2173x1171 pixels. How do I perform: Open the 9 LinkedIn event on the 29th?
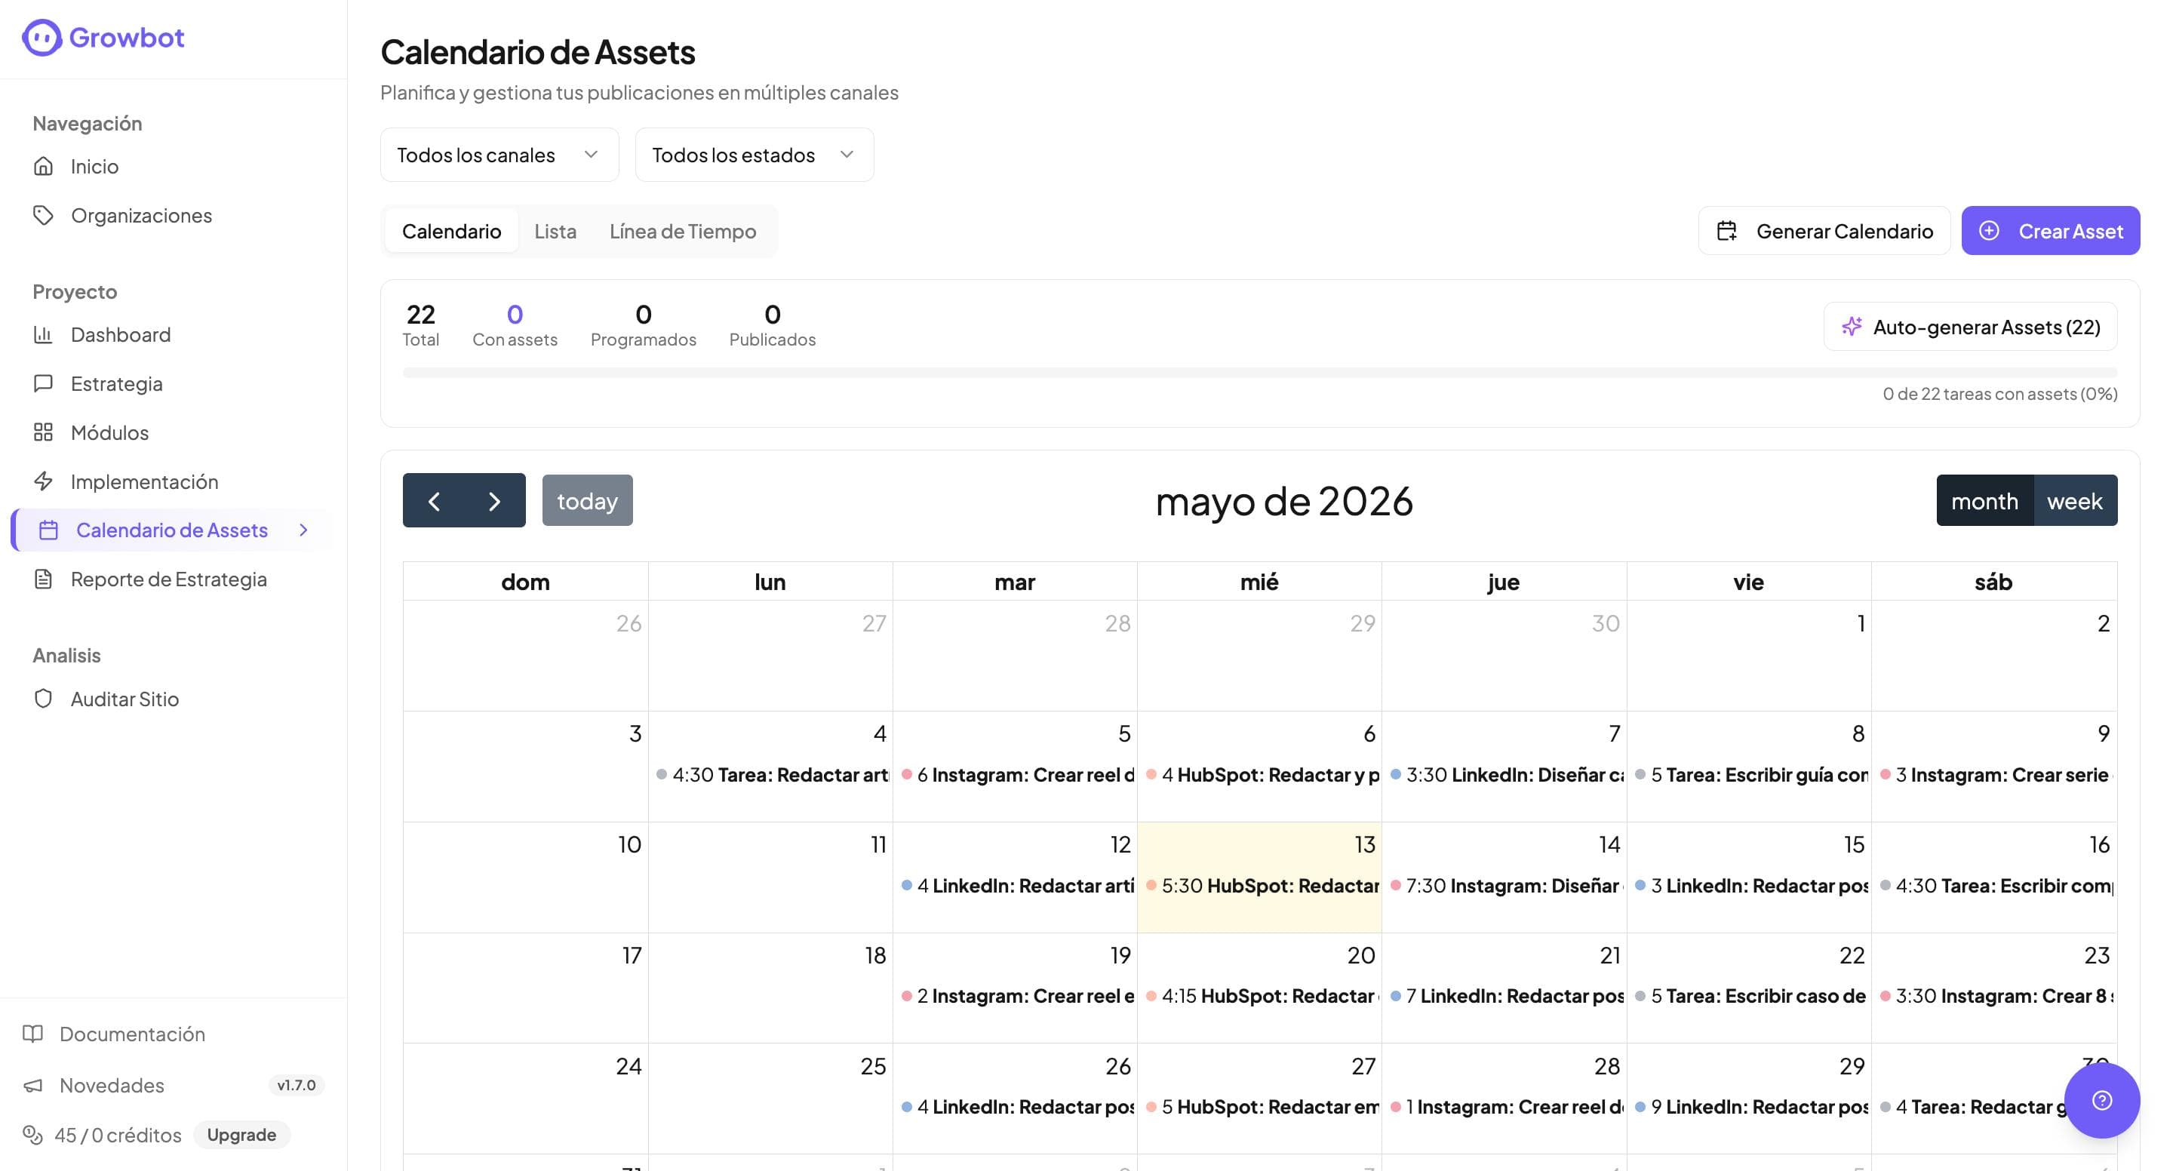[x=1751, y=1107]
